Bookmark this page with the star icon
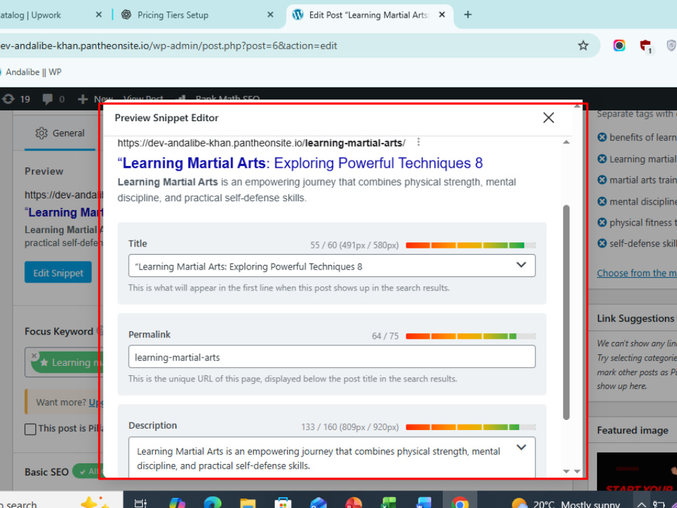This screenshot has width=677, height=508. pos(583,45)
